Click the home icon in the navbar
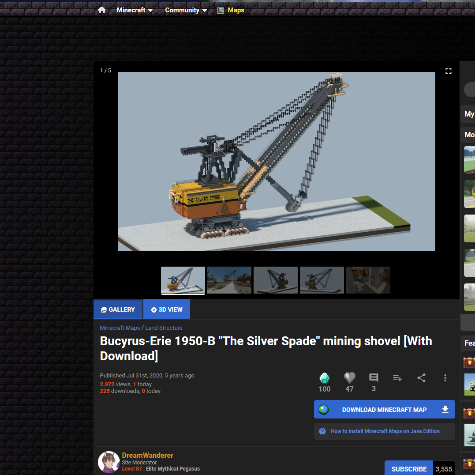 [x=102, y=10]
